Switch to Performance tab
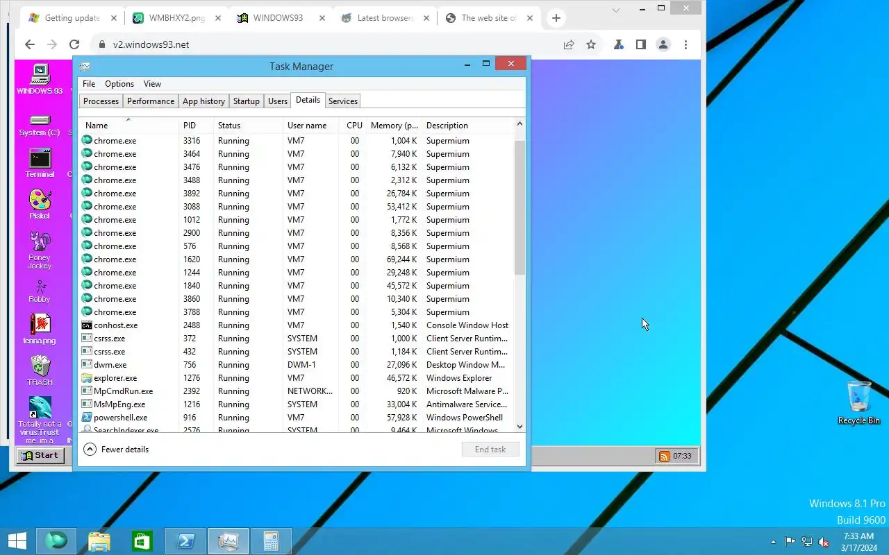The height and width of the screenshot is (555, 889). pos(151,101)
